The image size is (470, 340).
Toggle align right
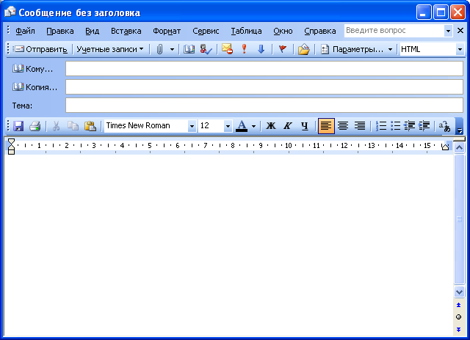click(360, 126)
